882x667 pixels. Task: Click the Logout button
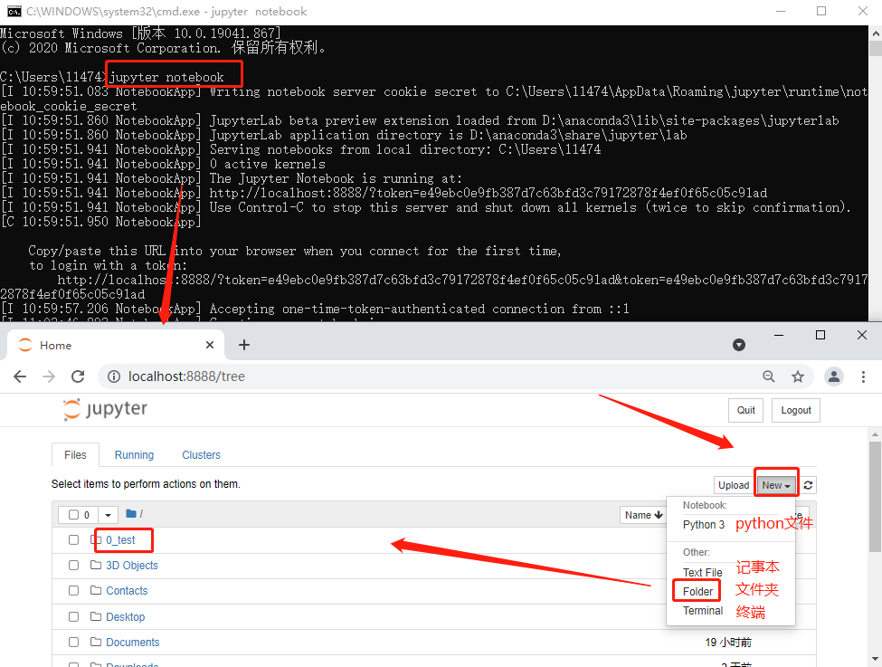click(796, 410)
